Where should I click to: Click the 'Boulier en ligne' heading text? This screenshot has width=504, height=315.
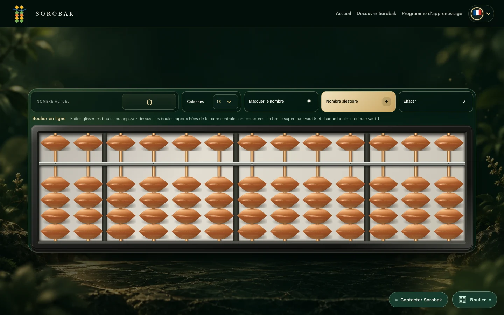pos(49,119)
